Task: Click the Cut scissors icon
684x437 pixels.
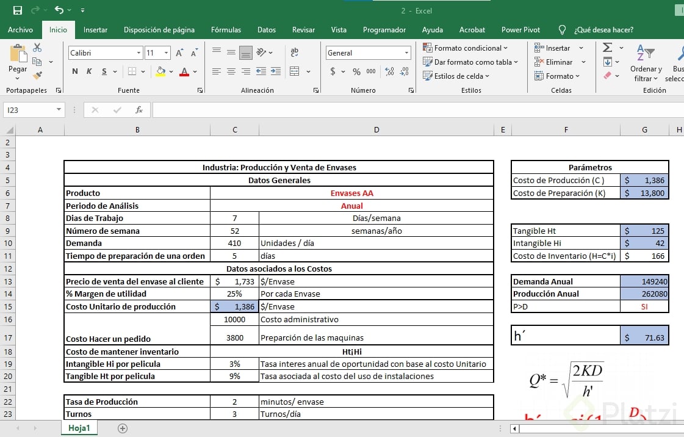Action: (37, 48)
